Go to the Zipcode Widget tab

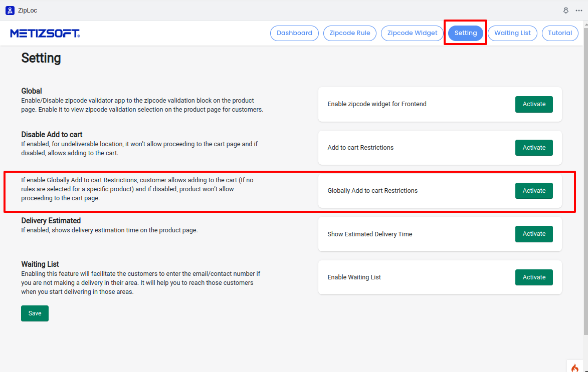pyautogui.click(x=412, y=33)
